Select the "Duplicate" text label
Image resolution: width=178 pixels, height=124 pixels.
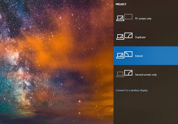pyautogui.click(x=140, y=37)
